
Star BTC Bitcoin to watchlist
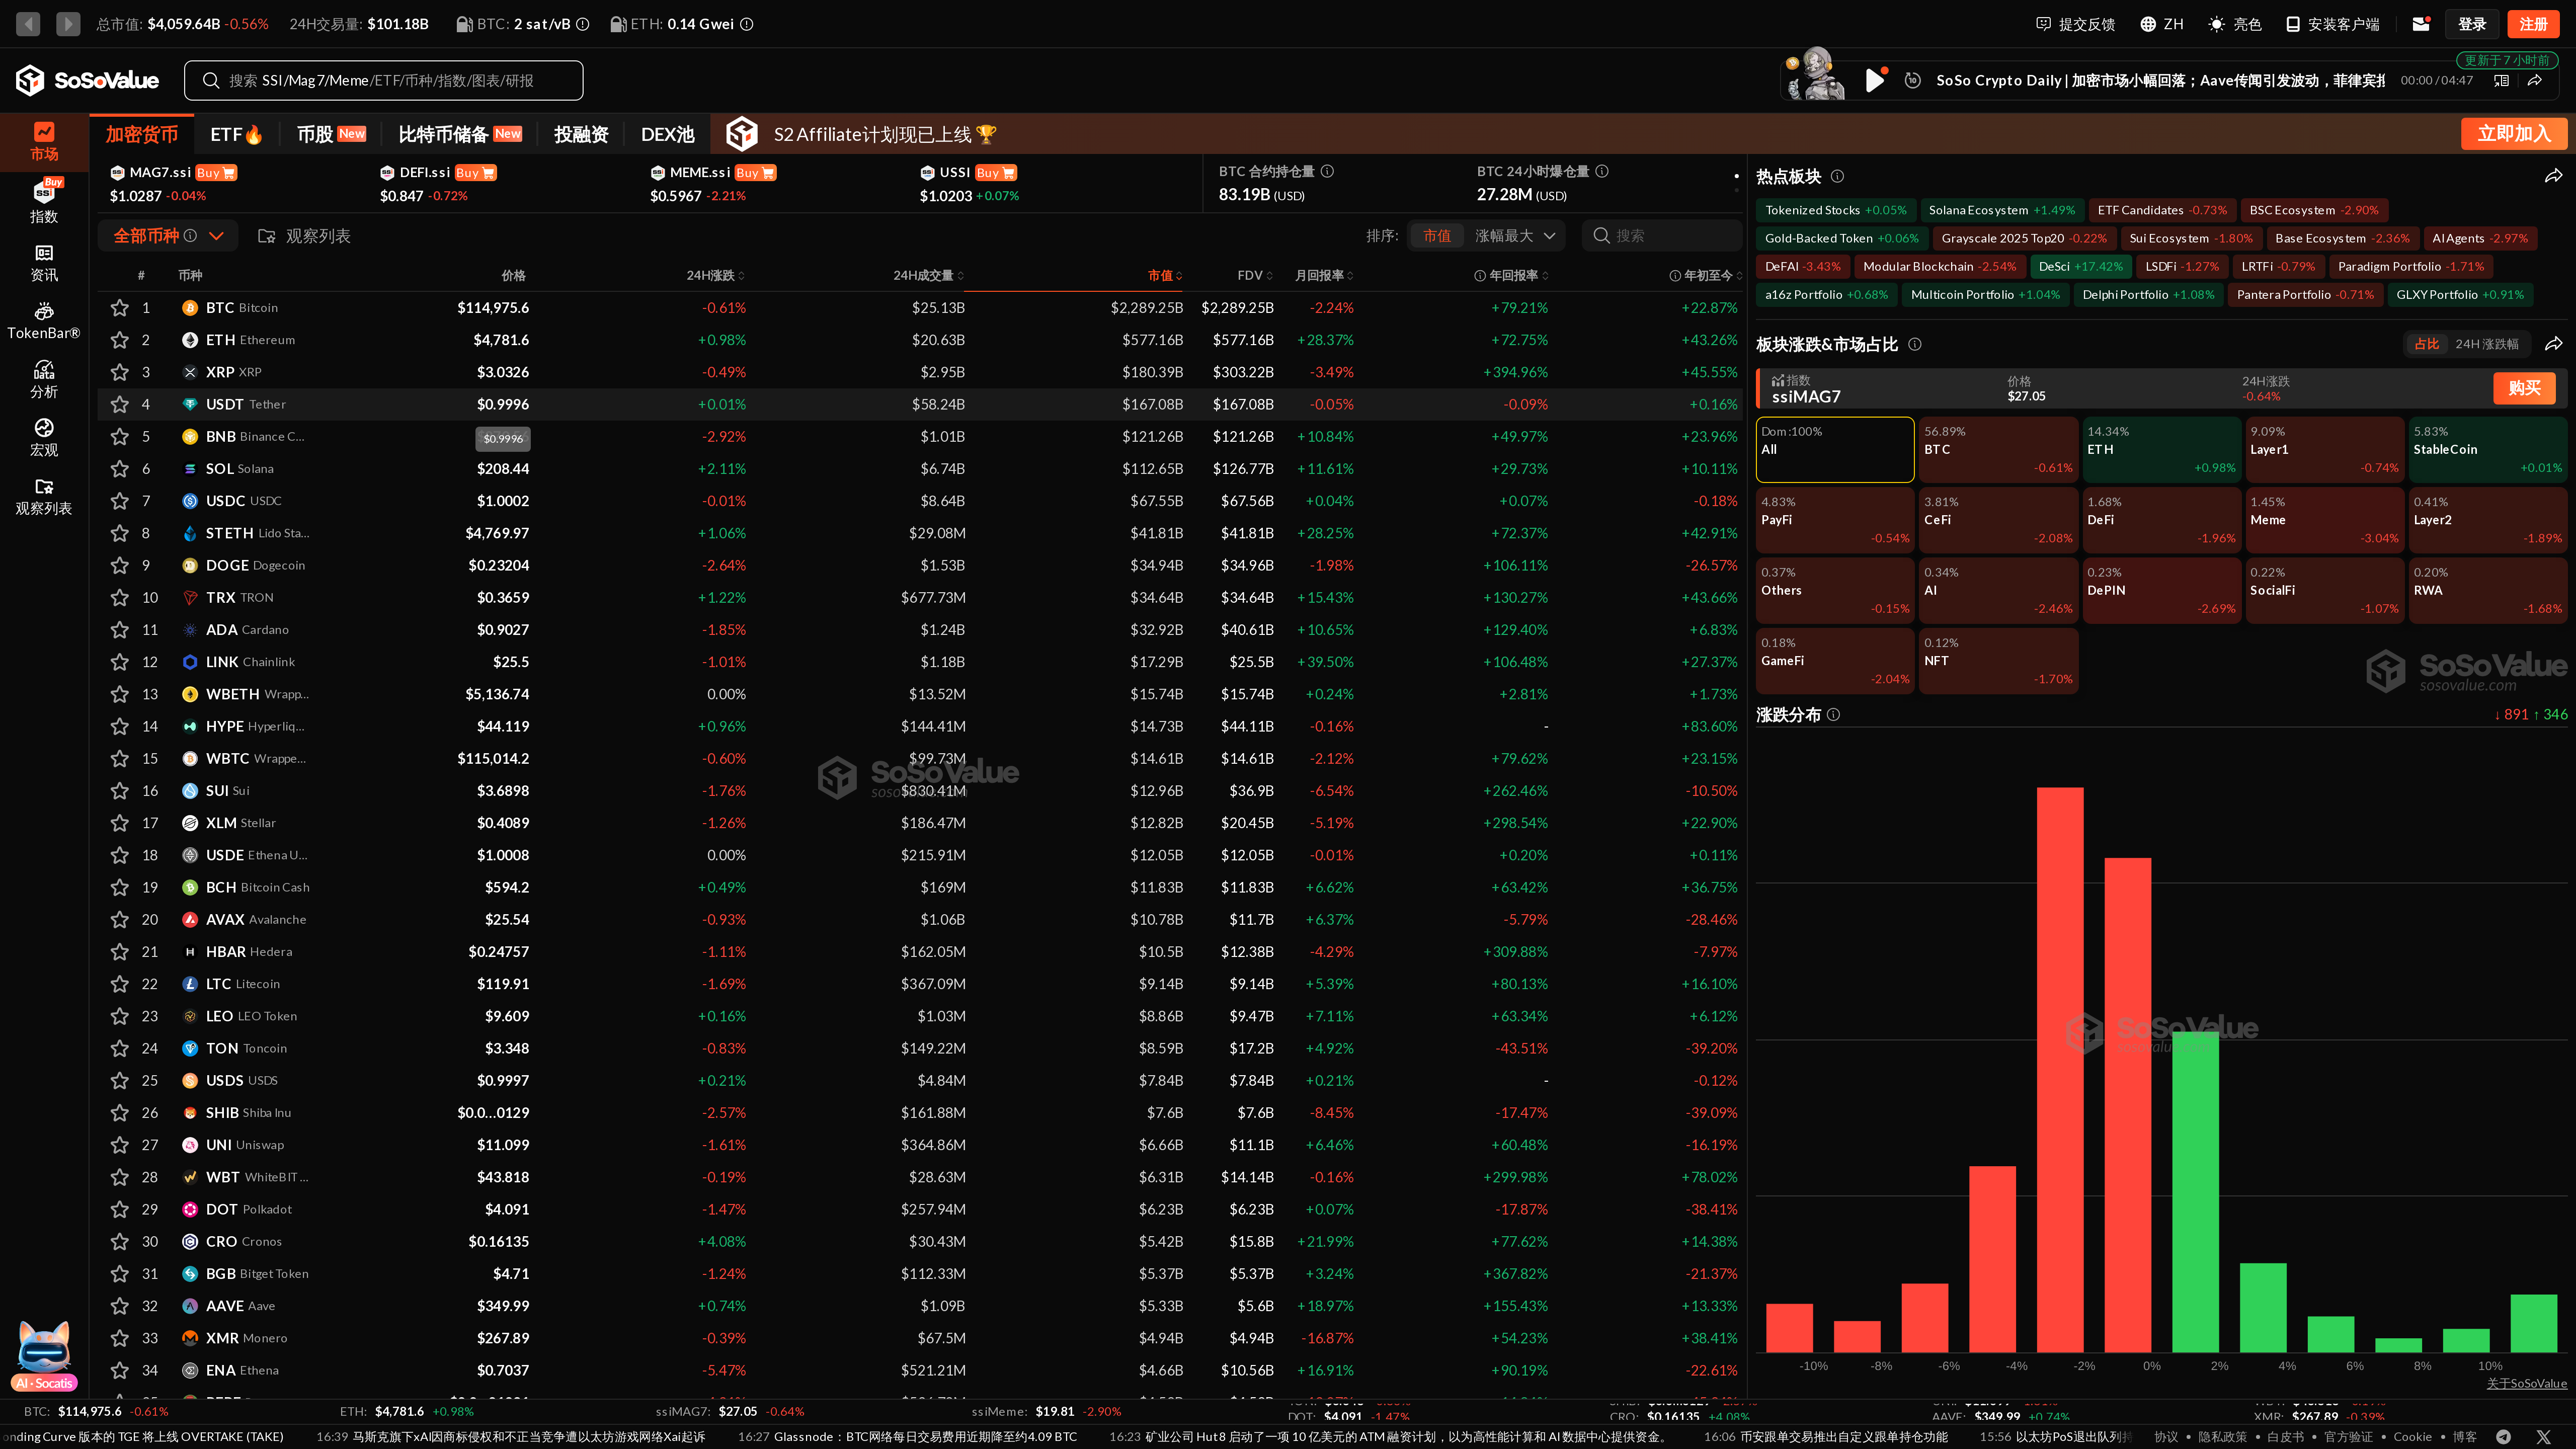pyautogui.click(x=119, y=307)
